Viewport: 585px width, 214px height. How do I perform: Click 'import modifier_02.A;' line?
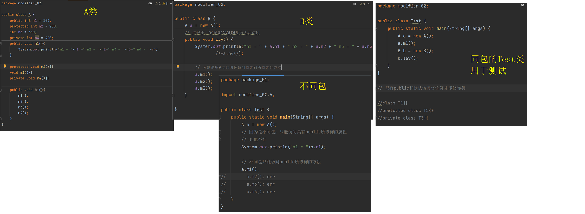click(248, 95)
